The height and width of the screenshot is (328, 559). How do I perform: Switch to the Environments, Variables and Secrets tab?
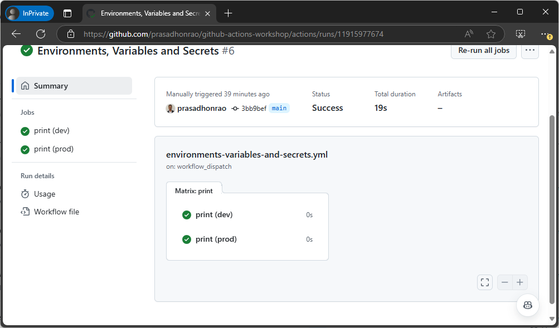point(148,13)
